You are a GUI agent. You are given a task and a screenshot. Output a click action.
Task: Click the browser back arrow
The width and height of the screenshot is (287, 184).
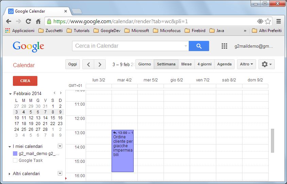tap(9, 21)
